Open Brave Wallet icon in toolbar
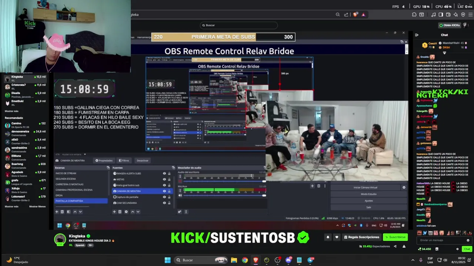The image size is (474, 266). pyautogui.click(x=448, y=15)
